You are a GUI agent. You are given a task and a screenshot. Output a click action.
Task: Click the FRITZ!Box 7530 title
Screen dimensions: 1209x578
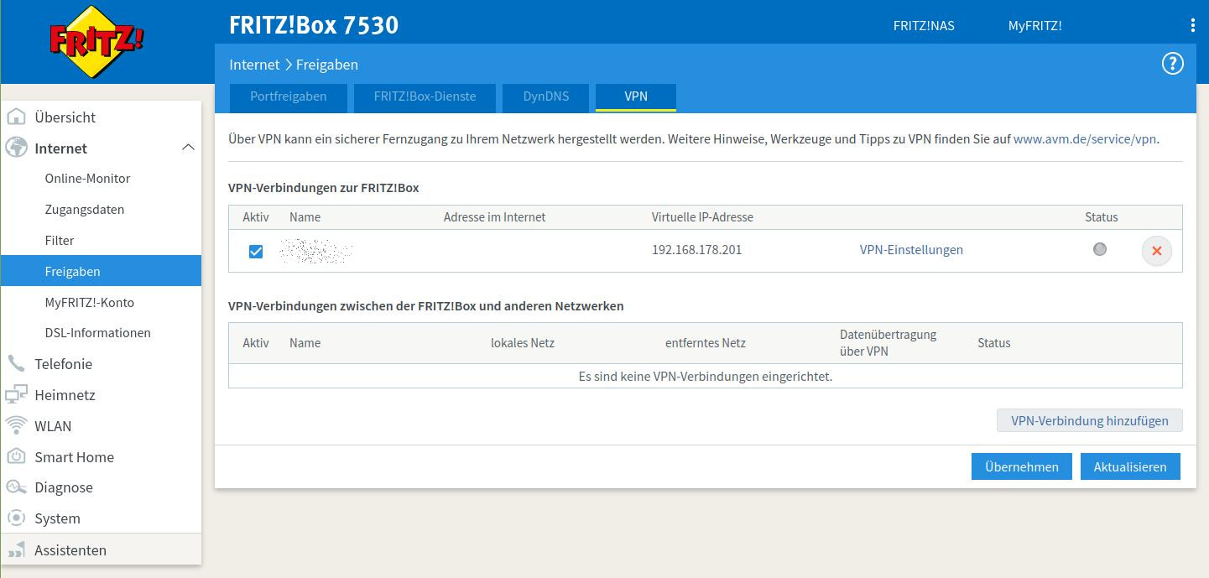click(x=313, y=24)
